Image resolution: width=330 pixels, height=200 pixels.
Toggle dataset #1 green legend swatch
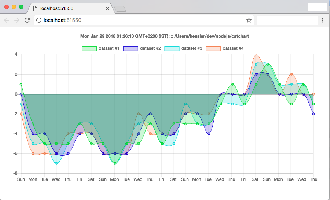(89, 48)
